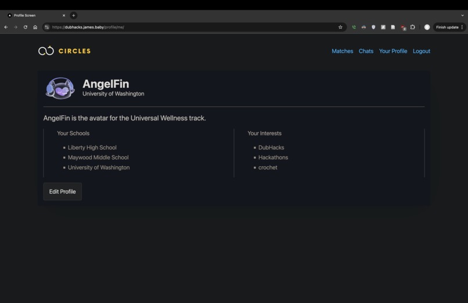Reload the current page
Image resolution: width=468 pixels, height=303 pixels.
click(x=26, y=27)
